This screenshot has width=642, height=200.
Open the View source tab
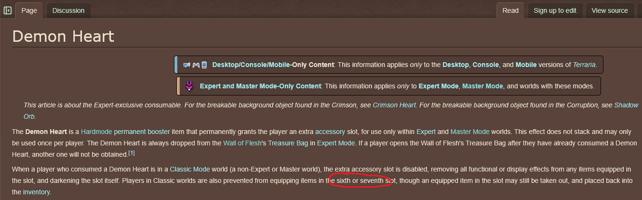pos(610,10)
